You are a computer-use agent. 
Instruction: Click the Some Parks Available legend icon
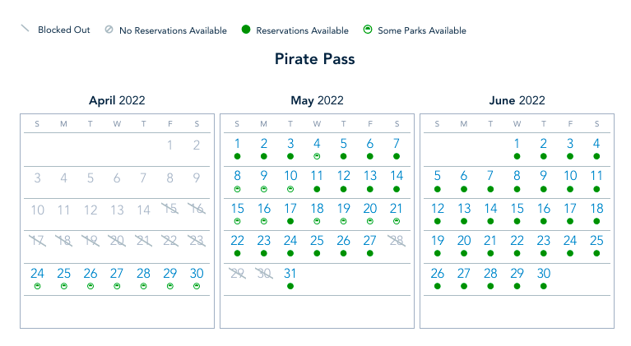point(367,30)
